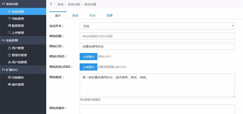This screenshot has width=243, height=114.
Task: Open 上传管理 in the sidebar
Action: [23, 33]
